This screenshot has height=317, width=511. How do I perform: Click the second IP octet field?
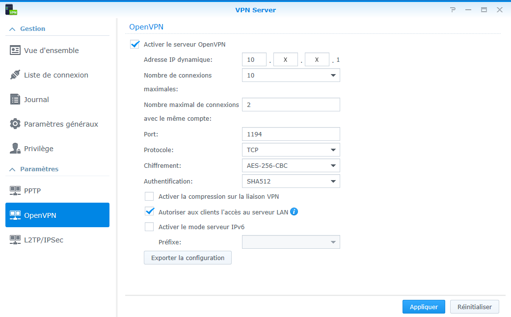(286, 59)
